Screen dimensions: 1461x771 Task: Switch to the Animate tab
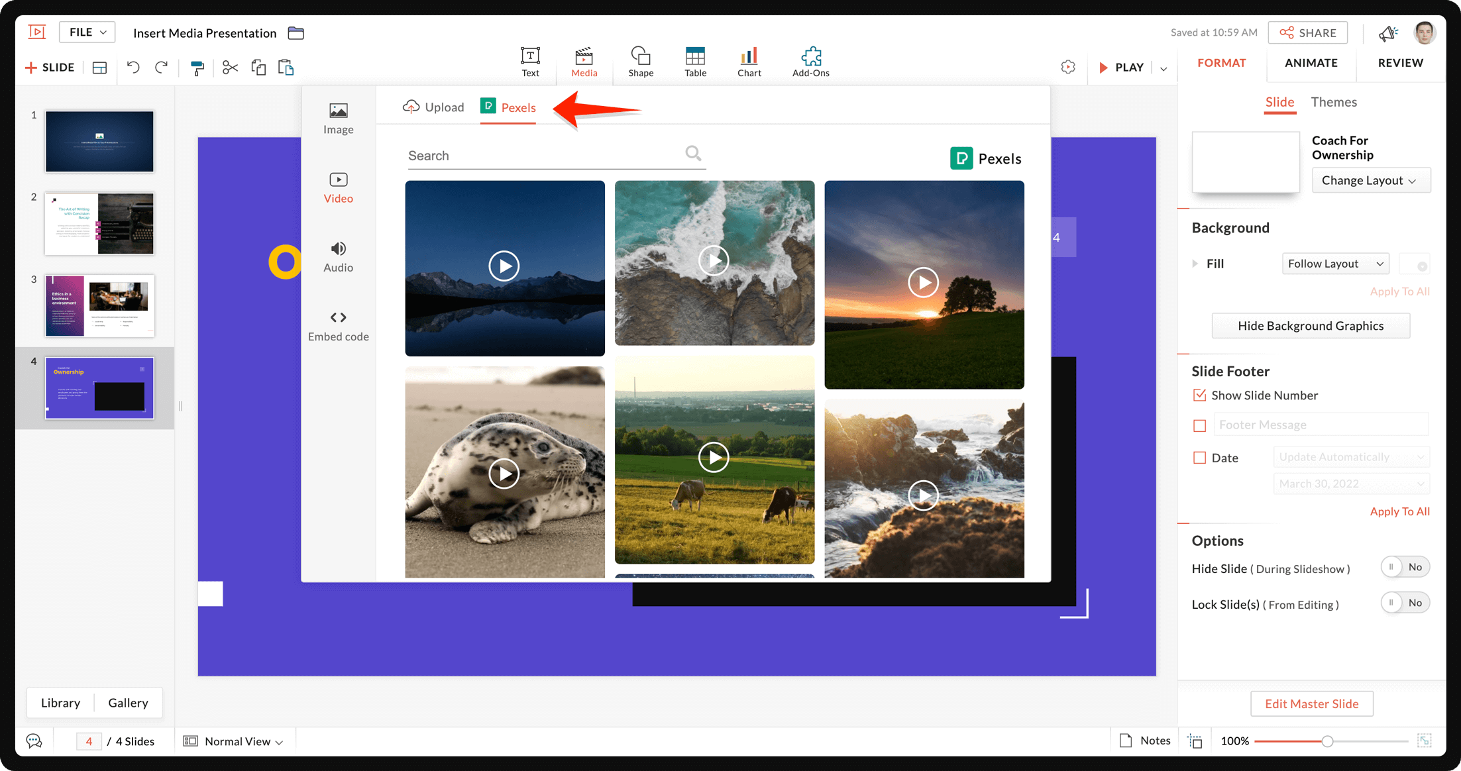(x=1311, y=63)
